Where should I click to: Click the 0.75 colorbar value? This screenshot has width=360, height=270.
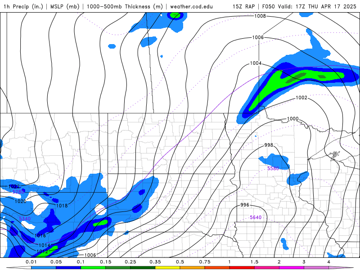205,262
